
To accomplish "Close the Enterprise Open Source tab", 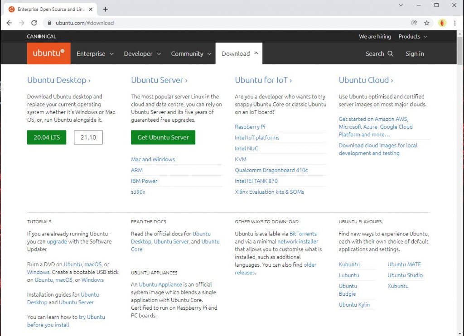I will tap(91, 9).
